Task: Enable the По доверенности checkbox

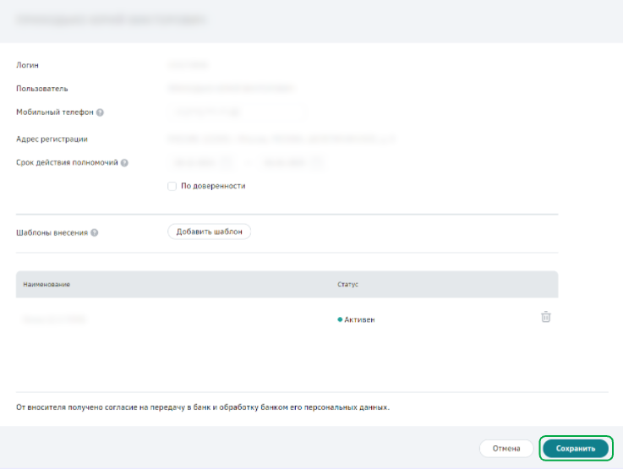Action: click(x=172, y=186)
